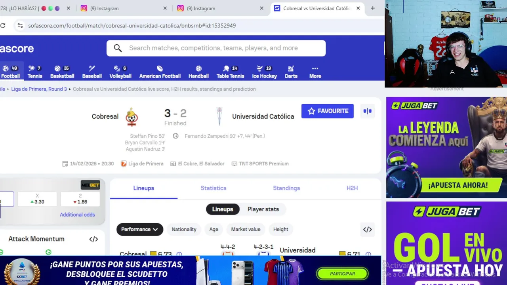Click Steffan Pino 50' goal scorer

pos(147,136)
